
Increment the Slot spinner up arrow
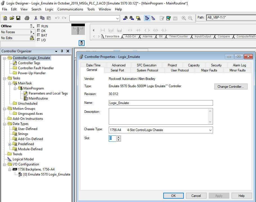119,137
